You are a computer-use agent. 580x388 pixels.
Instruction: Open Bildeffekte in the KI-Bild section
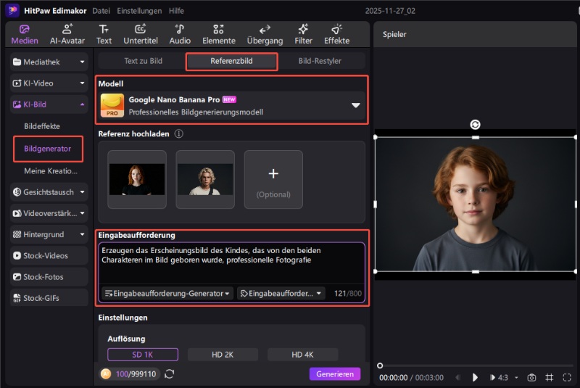43,126
